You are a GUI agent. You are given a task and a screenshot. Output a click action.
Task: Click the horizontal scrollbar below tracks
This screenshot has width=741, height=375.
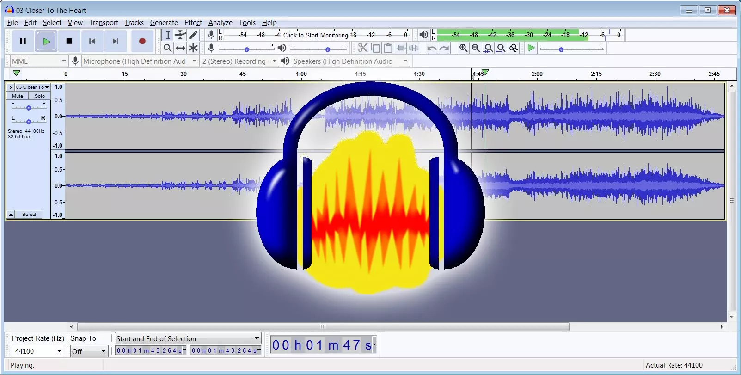pyautogui.click(x=323, y=326)
